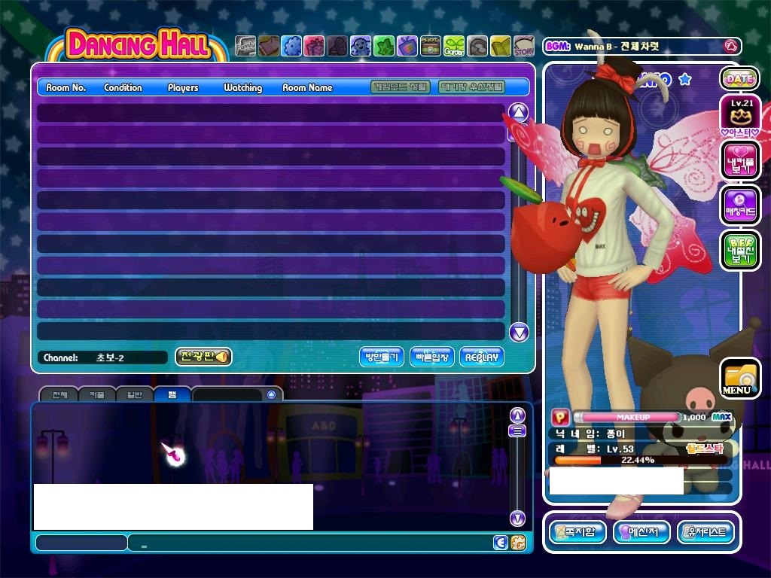Select the highlighted 팸 chat tab
Screen dimensions: 771x578
coord(172,394)
